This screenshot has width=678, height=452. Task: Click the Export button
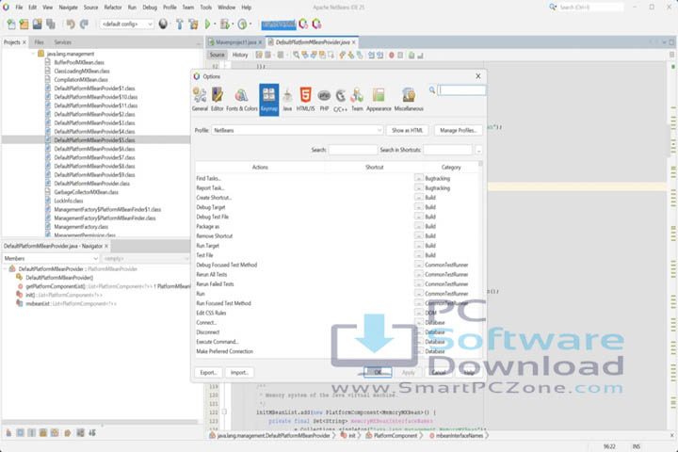point(208,372)
